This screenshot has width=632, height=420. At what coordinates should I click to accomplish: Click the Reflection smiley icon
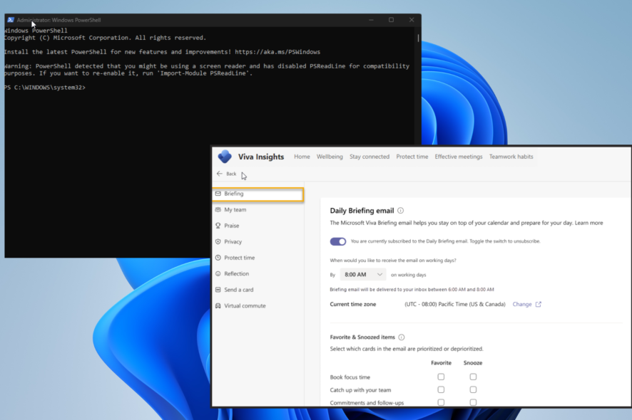point(218,273)
